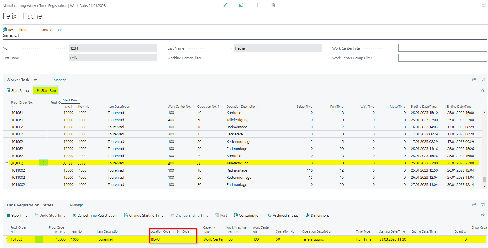Open page in new window icon
Screen dimensions: 488x248
483,5
